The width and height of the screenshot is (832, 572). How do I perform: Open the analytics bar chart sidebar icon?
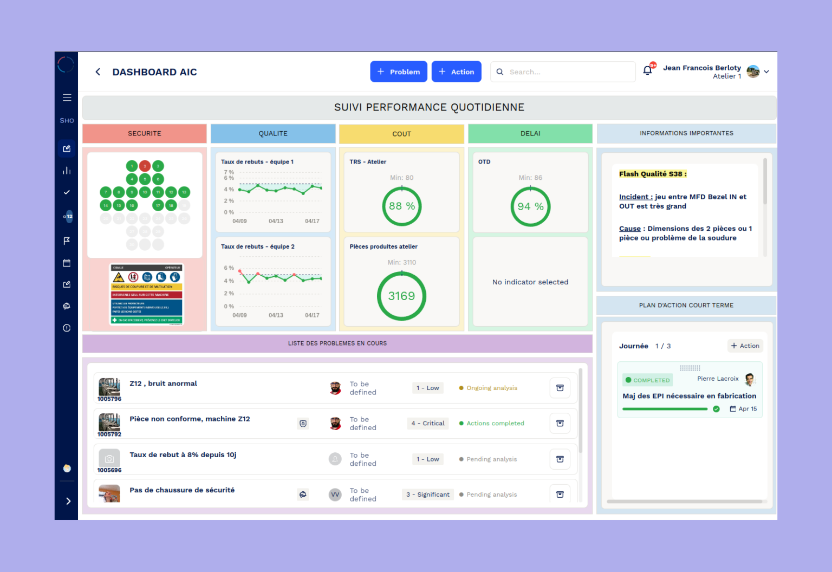point(67,170)
